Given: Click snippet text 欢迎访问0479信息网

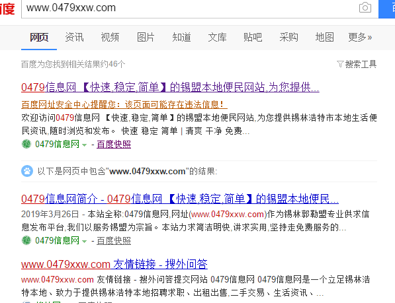Looking at the screenshot, I should [61, 118].
